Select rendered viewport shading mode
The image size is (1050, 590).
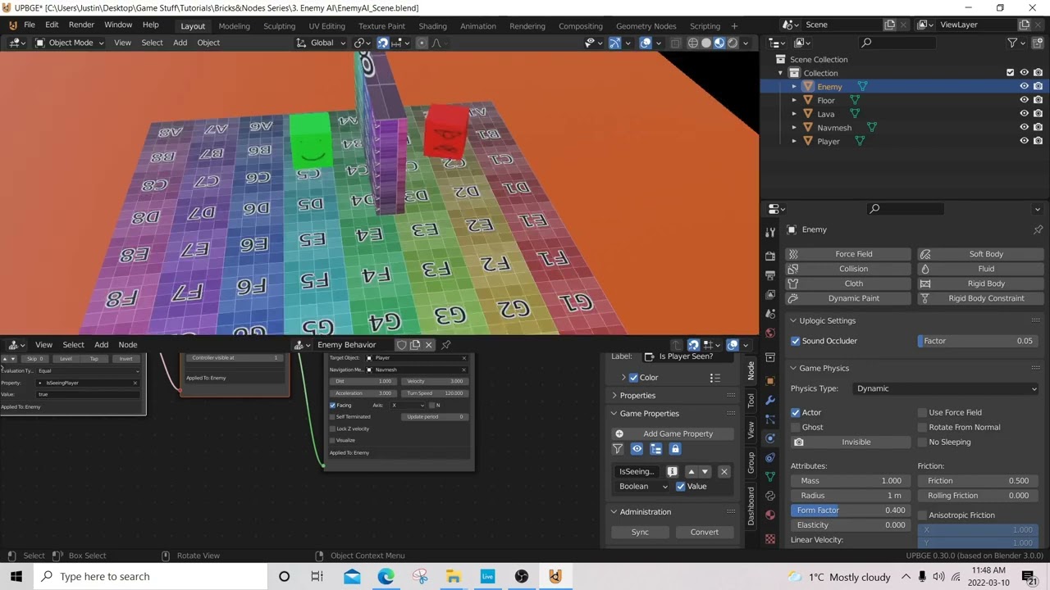pyautogui.click(x=733, y=43)
